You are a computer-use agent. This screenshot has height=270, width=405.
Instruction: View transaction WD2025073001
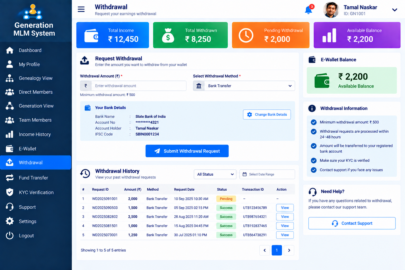pos(285,235)
